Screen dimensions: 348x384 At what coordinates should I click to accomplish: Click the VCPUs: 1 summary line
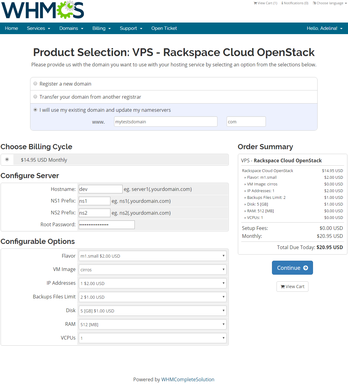(x=292, y=217)
